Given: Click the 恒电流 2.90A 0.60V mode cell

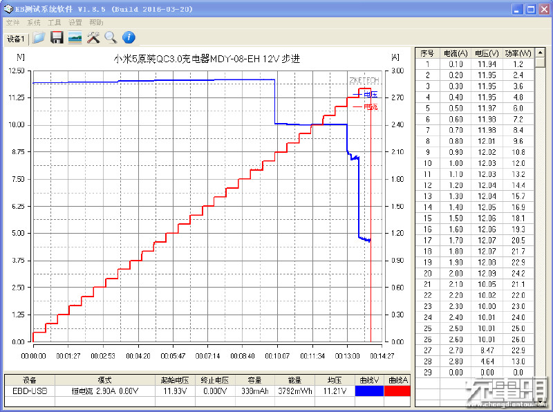Looking at the screenshot, I should pyautogui.click(x=105, y=391).
